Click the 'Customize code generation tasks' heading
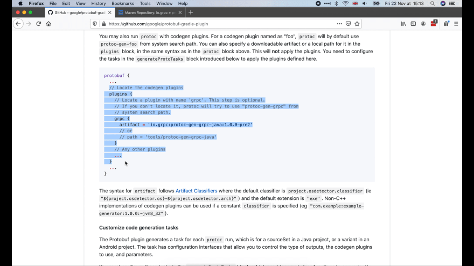 coord(139,228)
